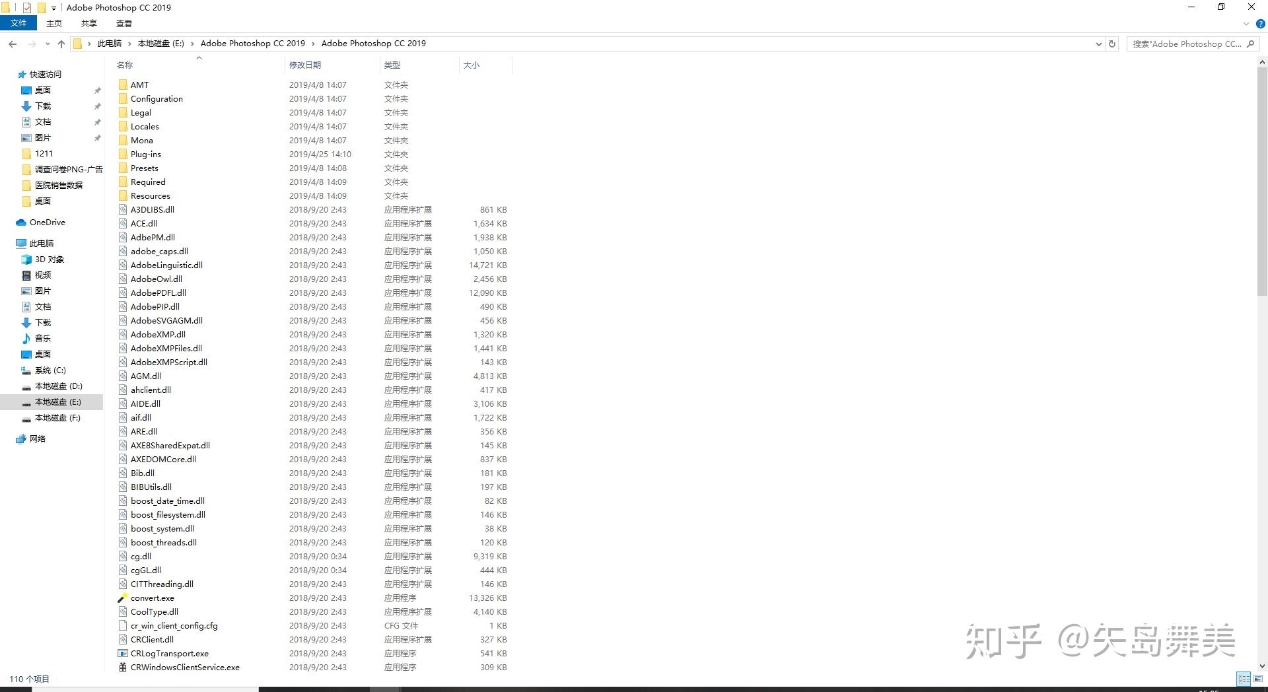This screenshot has height=692, width=1268.
Task: Select the Mona folder icon
Action: pyautogui.click(x=123, y=140)
